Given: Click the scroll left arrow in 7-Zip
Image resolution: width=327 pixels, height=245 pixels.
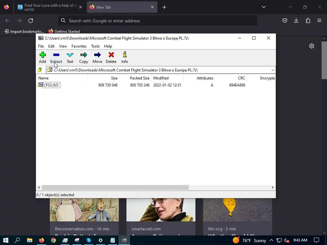Looking at the screenshot, I should click(39, 188).
